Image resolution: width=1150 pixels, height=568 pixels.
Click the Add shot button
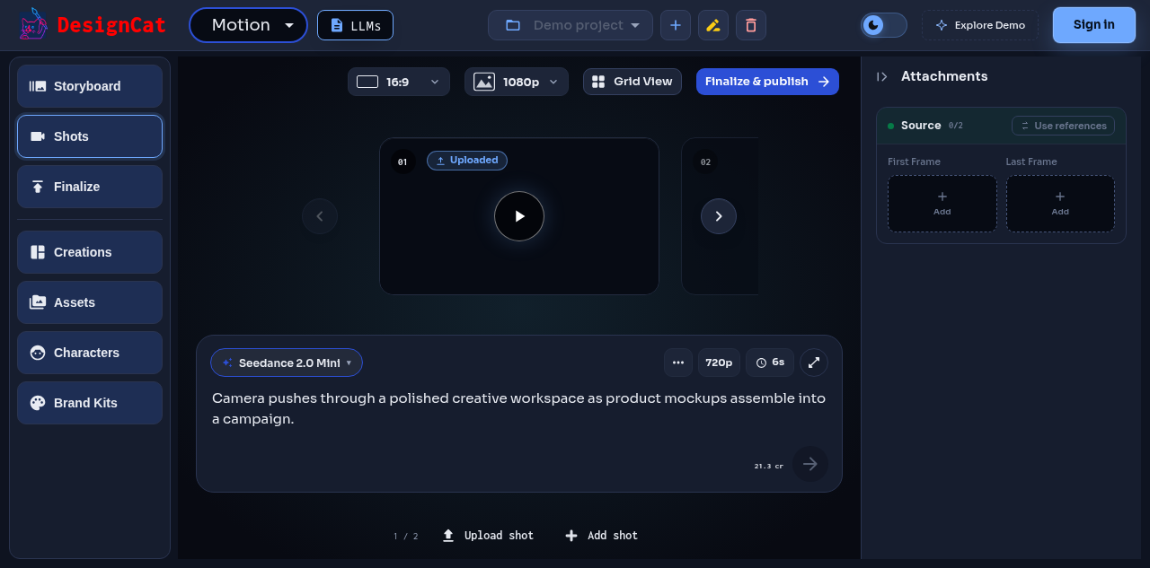(601, 536)
